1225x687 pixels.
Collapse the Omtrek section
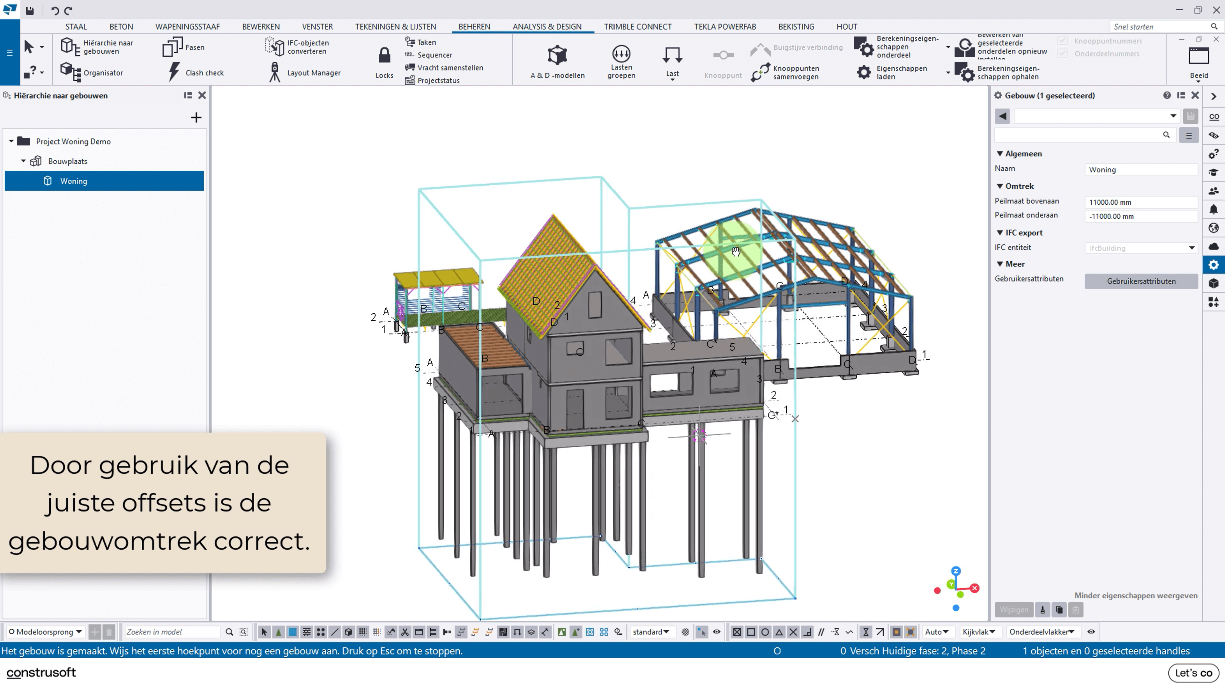pos(999,186)
